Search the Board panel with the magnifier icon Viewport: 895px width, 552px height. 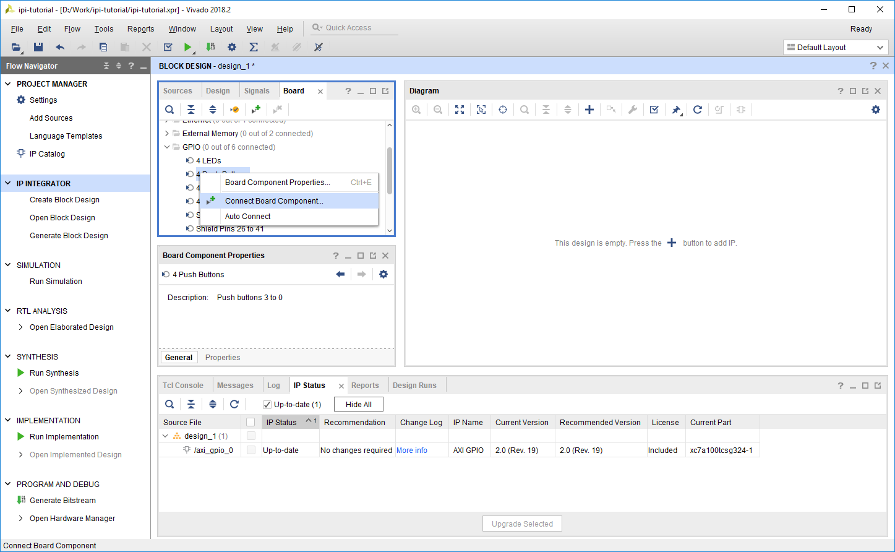pos(169,110)
